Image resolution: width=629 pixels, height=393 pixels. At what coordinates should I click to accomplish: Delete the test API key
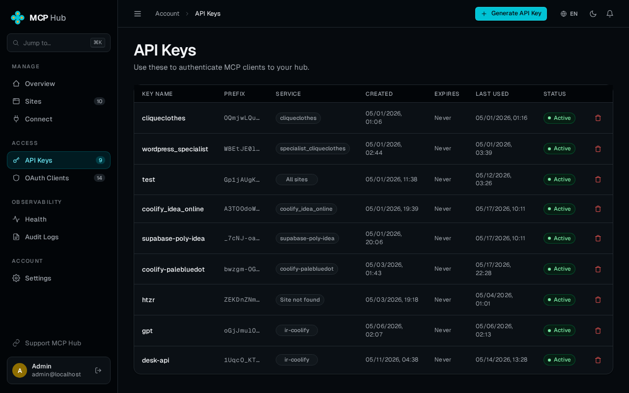point(598,179)
